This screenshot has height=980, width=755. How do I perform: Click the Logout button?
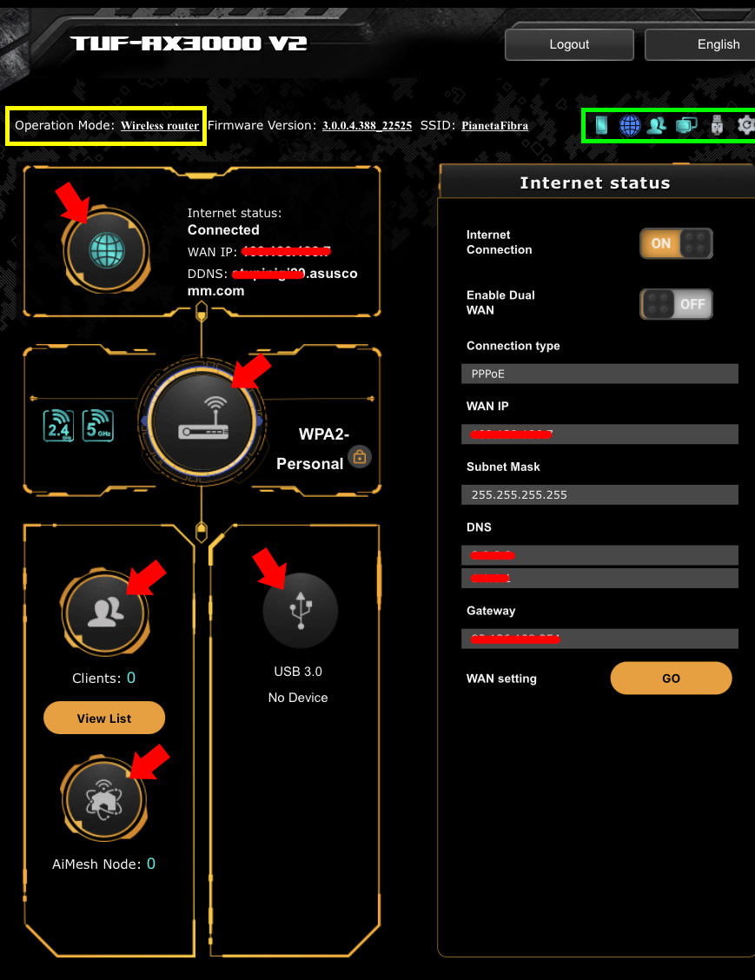(x=569, y=44)
